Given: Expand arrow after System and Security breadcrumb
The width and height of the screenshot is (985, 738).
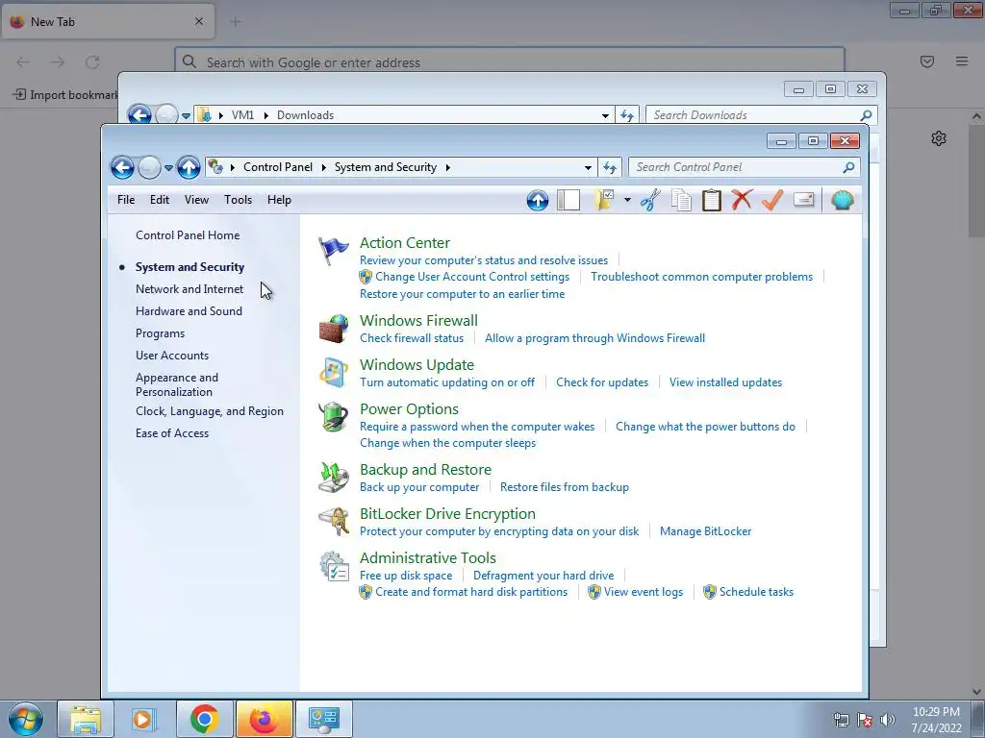Looking at the screenshot, I should click(x=448, y=167).
